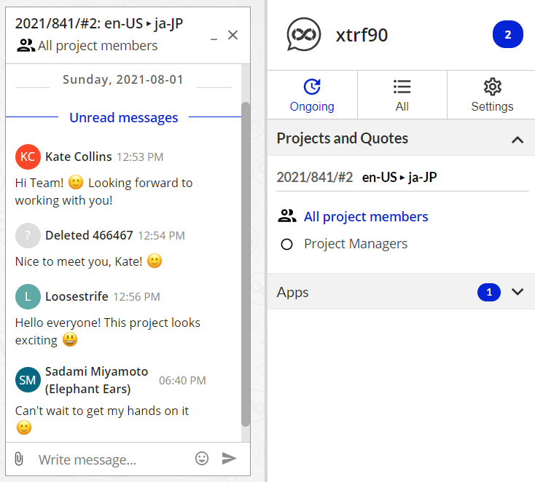This screenshot has width=535, height=482.
Task: Click the Sunday, 2021-08-01 date label
Action: 123,80
